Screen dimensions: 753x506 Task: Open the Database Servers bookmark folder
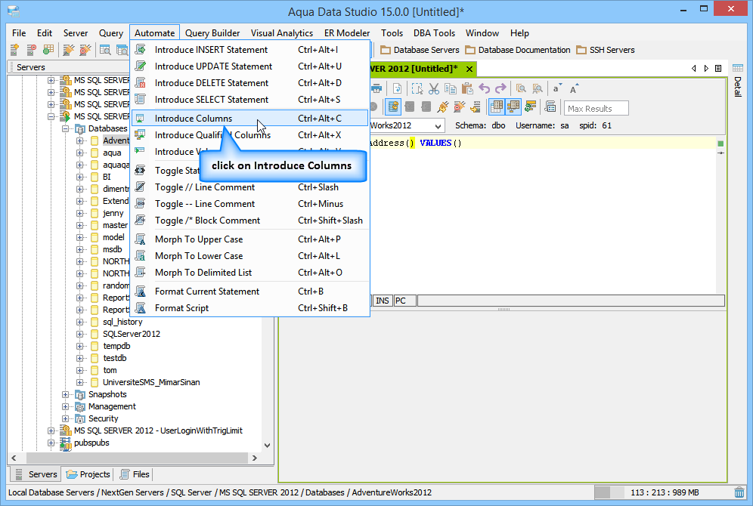tap(420, 50)
